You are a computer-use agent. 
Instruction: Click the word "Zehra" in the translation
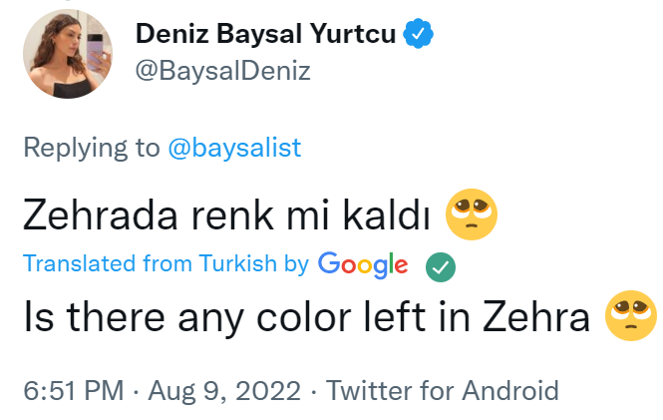(x=544, y=317)
